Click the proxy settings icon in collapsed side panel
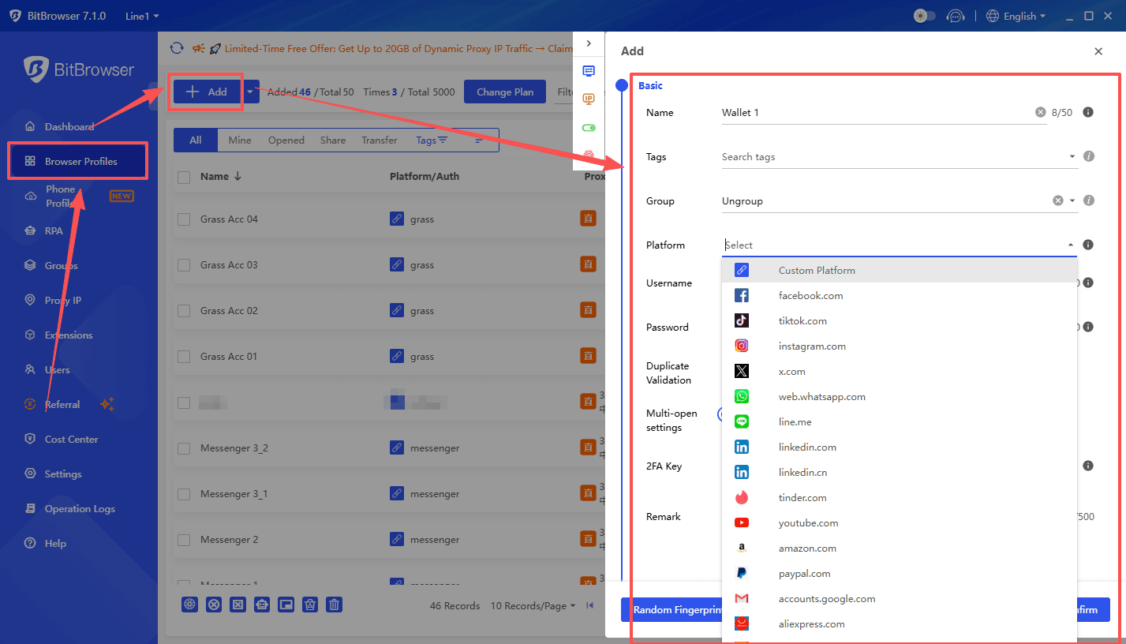The image size is (1126, 644). click(x=588, y=70)
